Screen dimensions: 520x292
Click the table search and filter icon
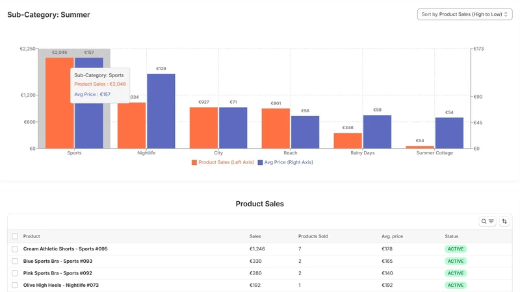(487, 221)
